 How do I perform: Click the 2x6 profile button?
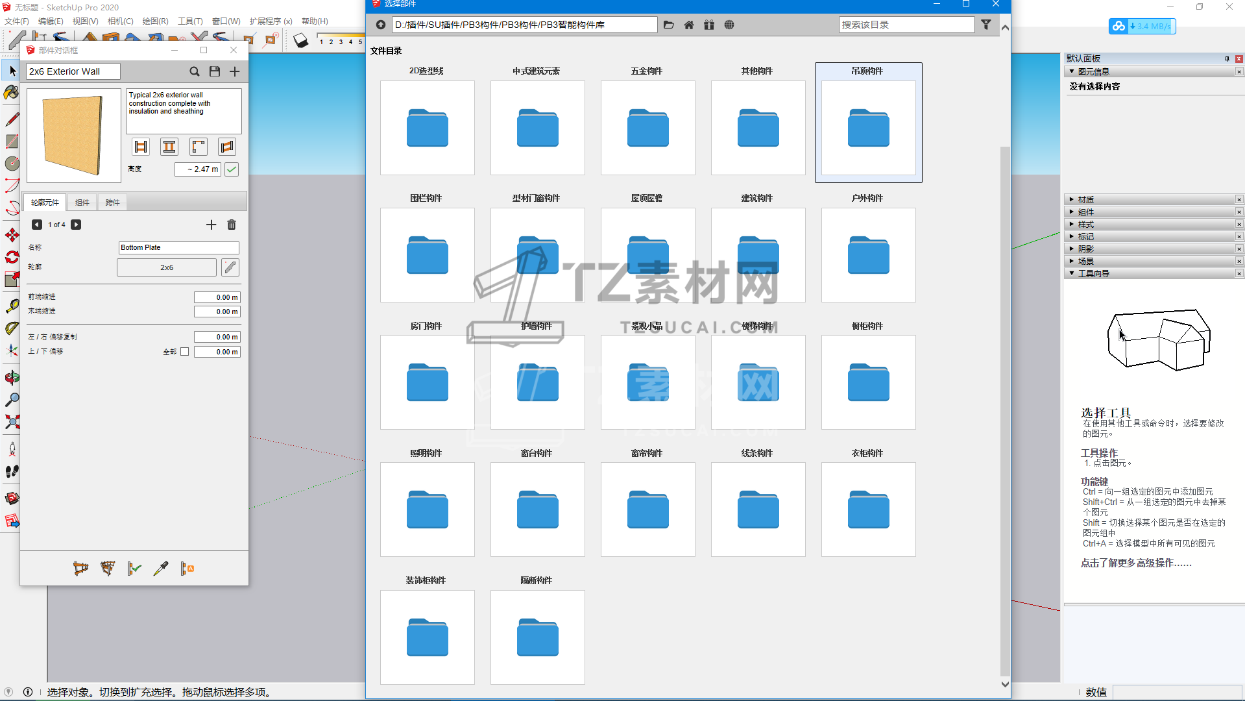167,267
